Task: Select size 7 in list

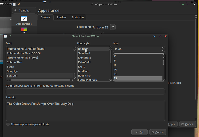Action: click(138, 56)
